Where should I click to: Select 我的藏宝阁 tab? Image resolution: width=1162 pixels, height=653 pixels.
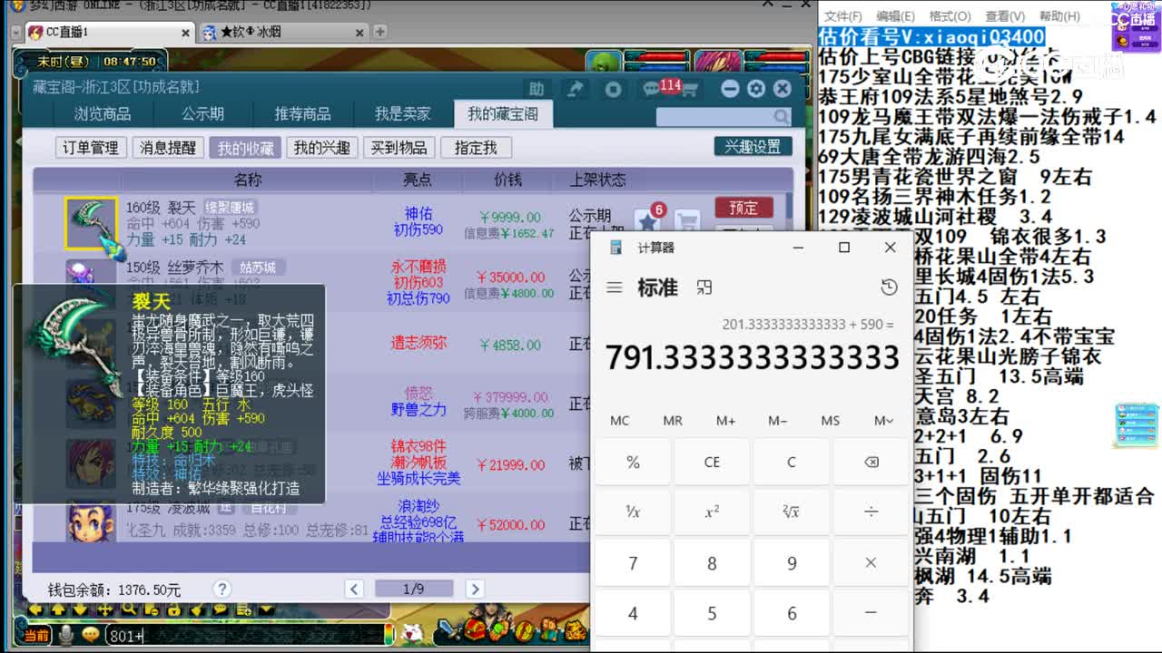pos(503,114)
